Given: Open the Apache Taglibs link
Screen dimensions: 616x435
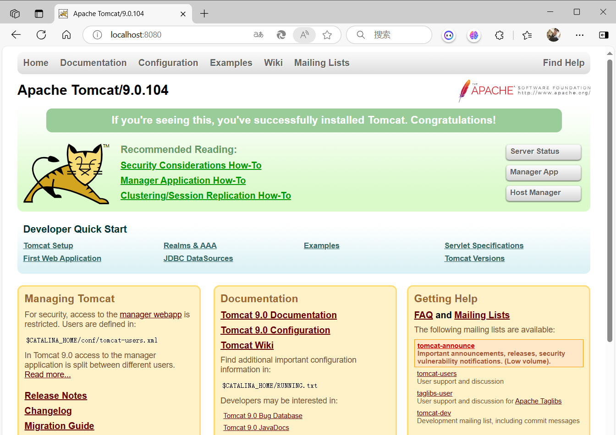Looking at the screenshot, I should [538, 401].
